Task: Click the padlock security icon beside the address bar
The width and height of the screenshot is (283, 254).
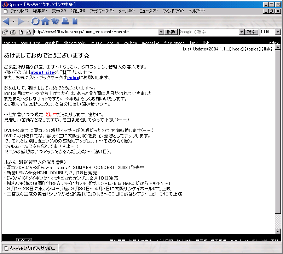Action: point(5,32)
